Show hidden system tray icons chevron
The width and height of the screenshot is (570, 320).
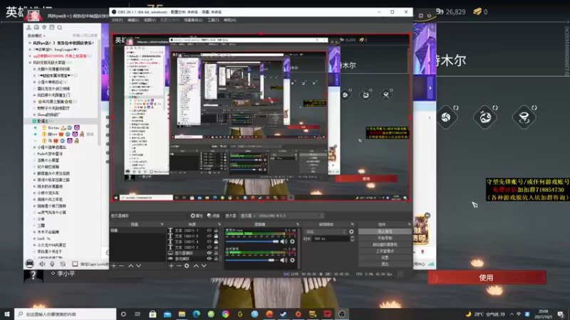pyautogui.click(x=512, y=314)
